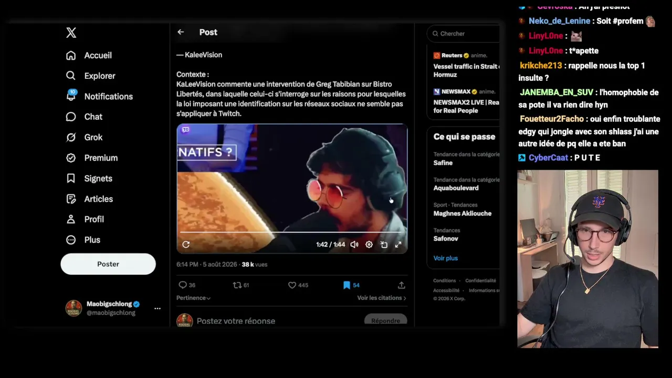Open the Confidentialité footer link
The height and width of the screenshot is (378, 672).
pos(480,281)
